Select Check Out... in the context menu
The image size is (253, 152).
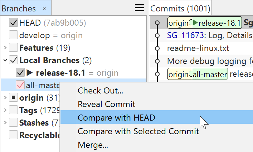100,91
